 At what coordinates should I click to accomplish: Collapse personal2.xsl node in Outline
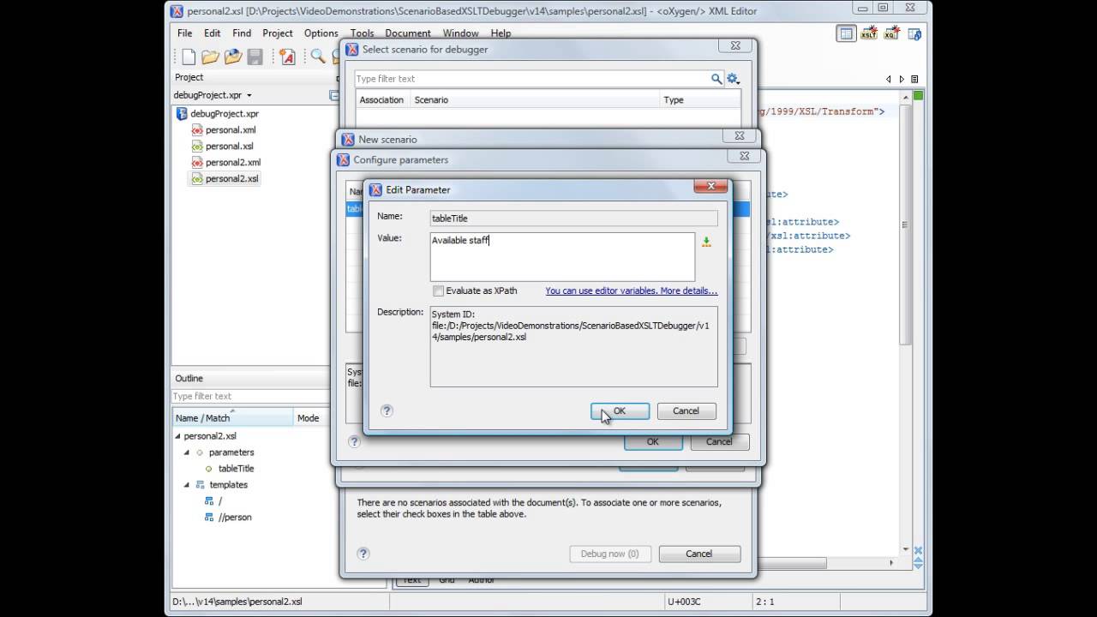pos(177,436)
